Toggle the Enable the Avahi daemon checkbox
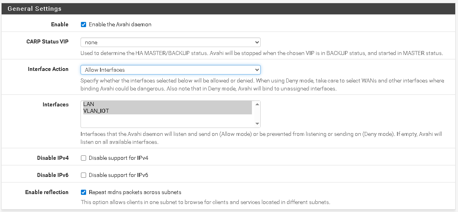 [83, 25]
